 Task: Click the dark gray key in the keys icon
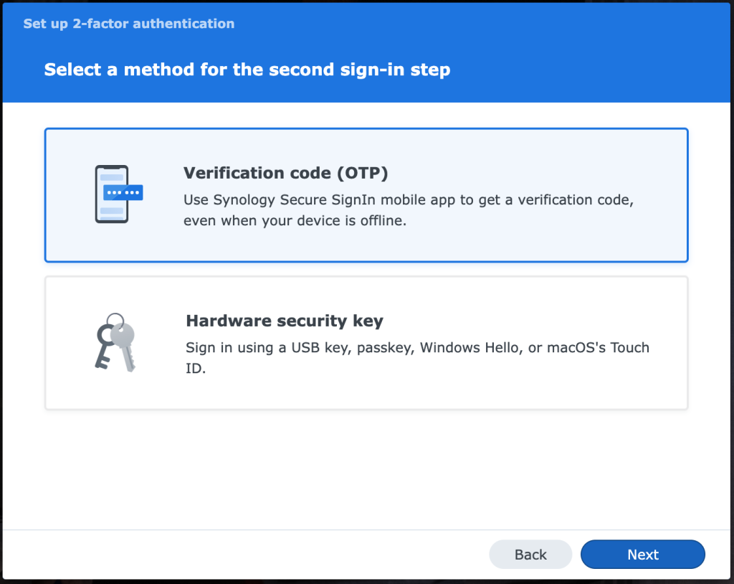click(x=105, y=347)
